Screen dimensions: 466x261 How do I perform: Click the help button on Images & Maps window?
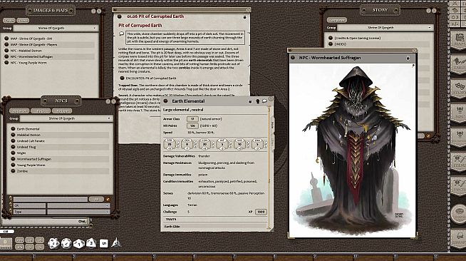point(93,11)
